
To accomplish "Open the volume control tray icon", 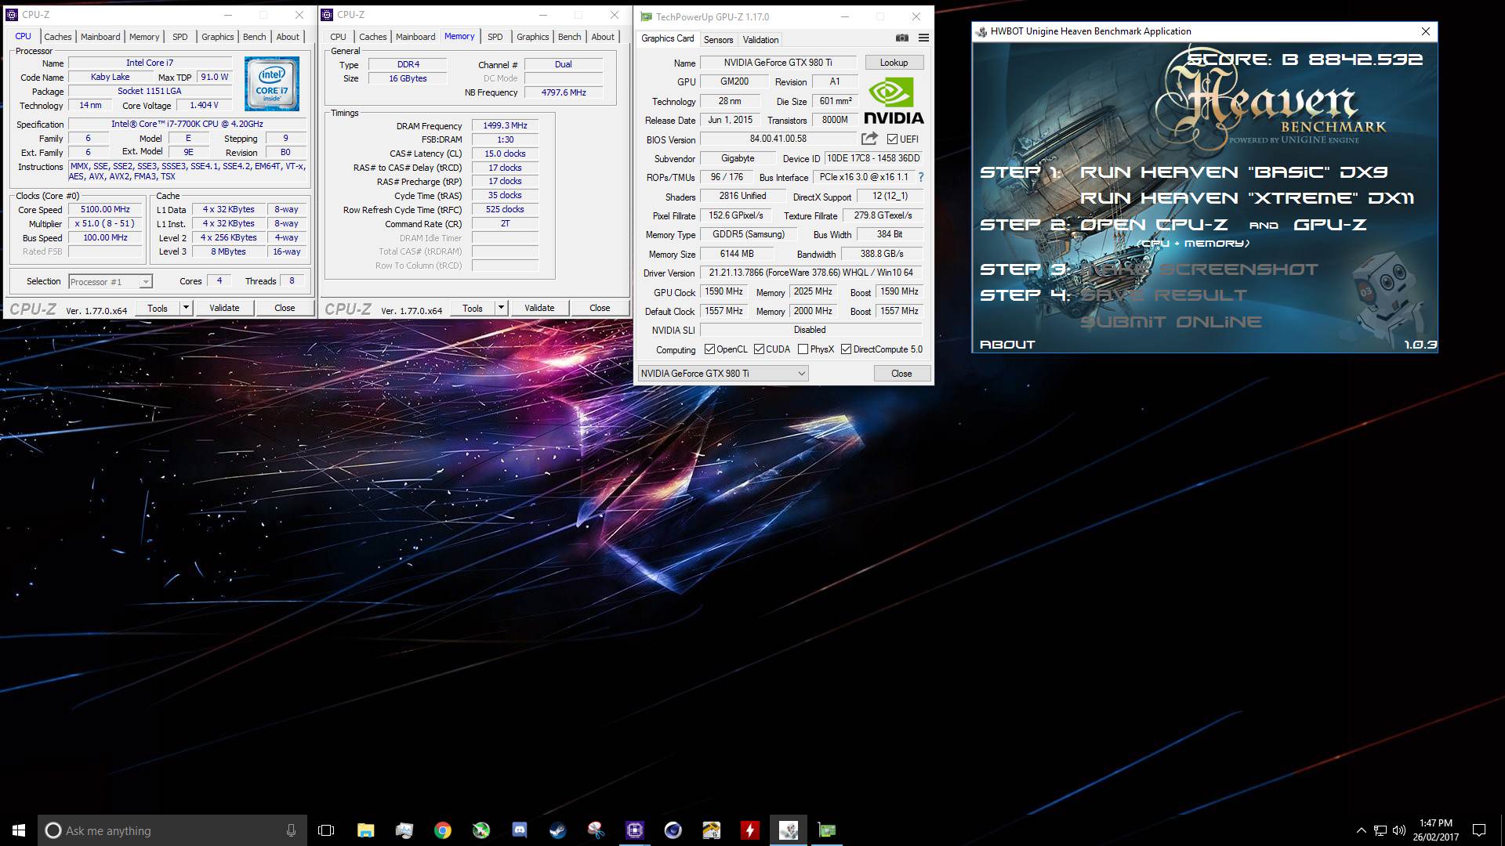I will point(1399,830).
